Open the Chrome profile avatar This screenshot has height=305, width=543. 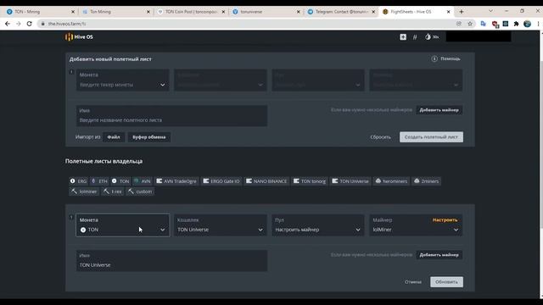coord(528,24)
